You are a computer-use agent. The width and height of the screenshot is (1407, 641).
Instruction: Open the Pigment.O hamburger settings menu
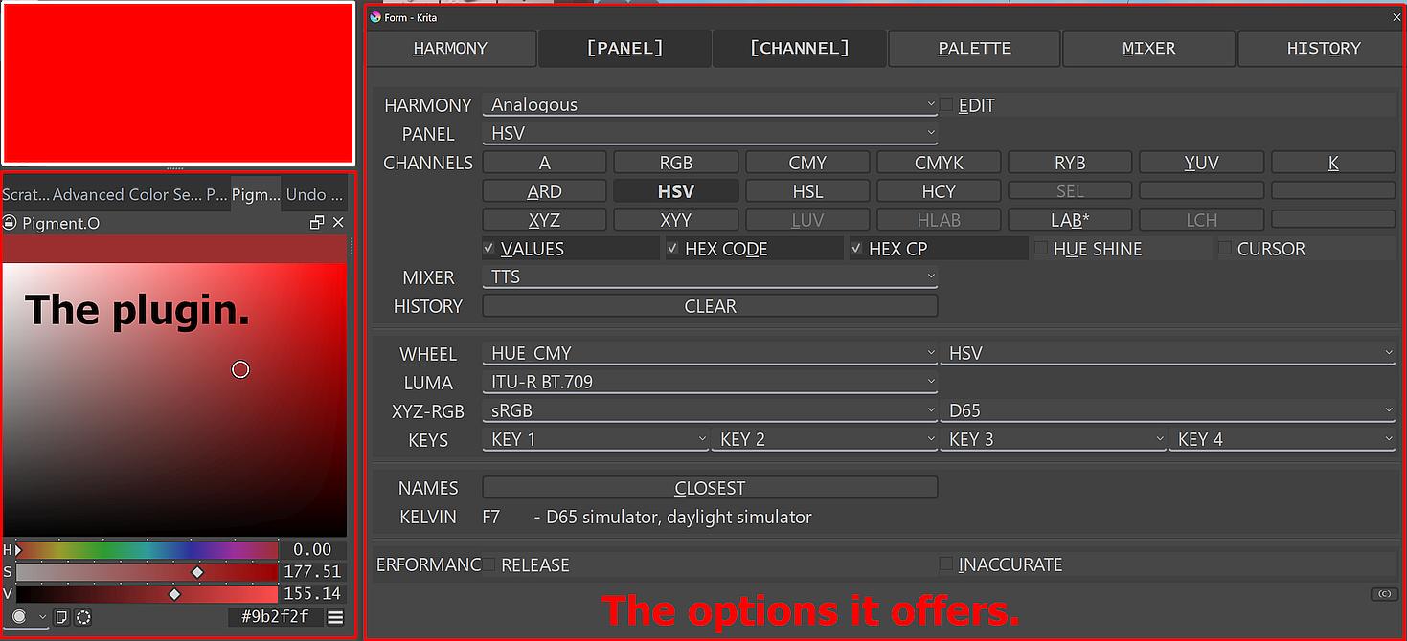coord(335,617)
